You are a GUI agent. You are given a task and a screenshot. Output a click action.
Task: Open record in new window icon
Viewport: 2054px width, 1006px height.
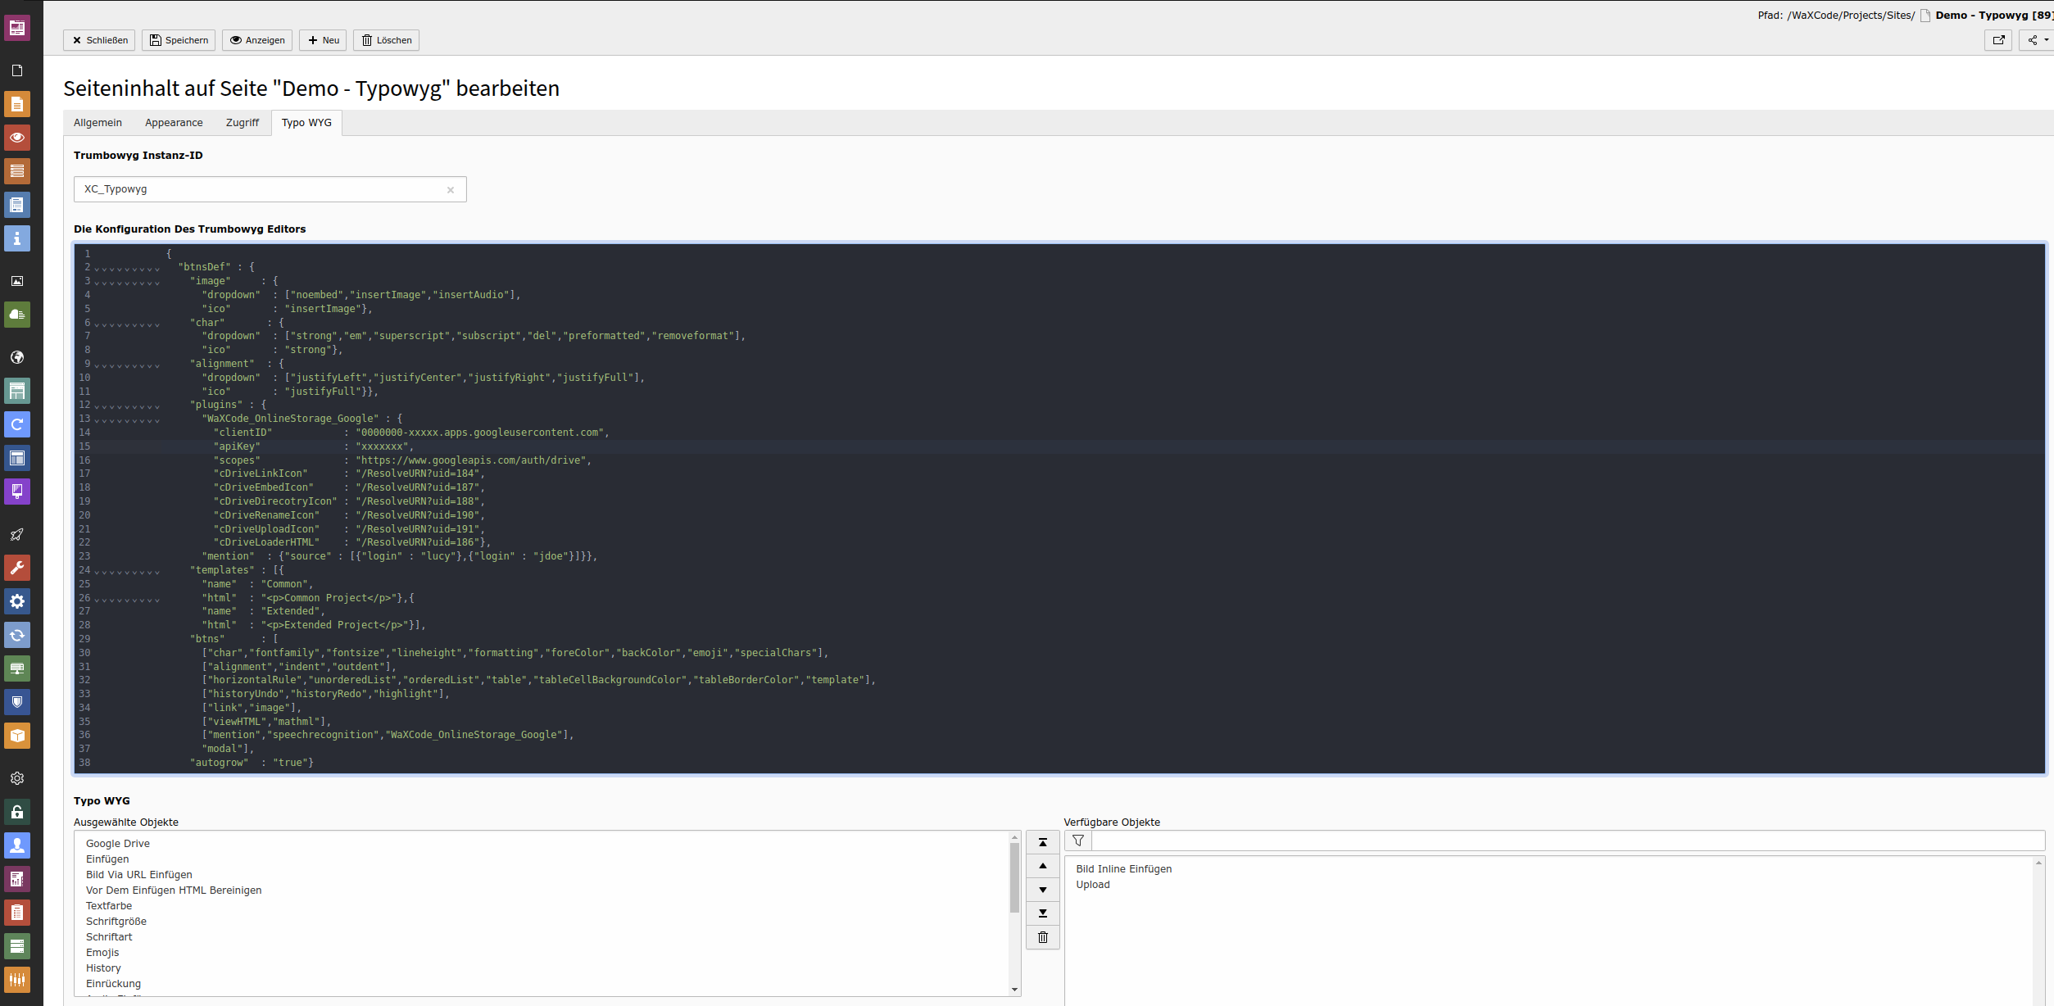pyautogui.click(x=1998, y=40)
